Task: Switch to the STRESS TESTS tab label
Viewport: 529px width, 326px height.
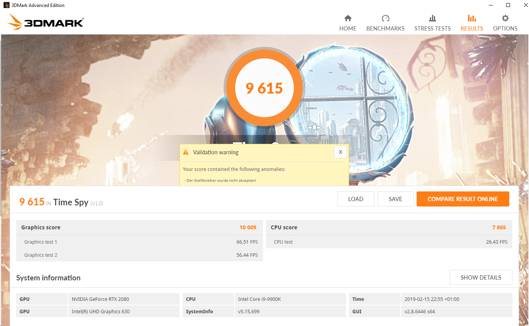Action: click(x=432, y=29)
